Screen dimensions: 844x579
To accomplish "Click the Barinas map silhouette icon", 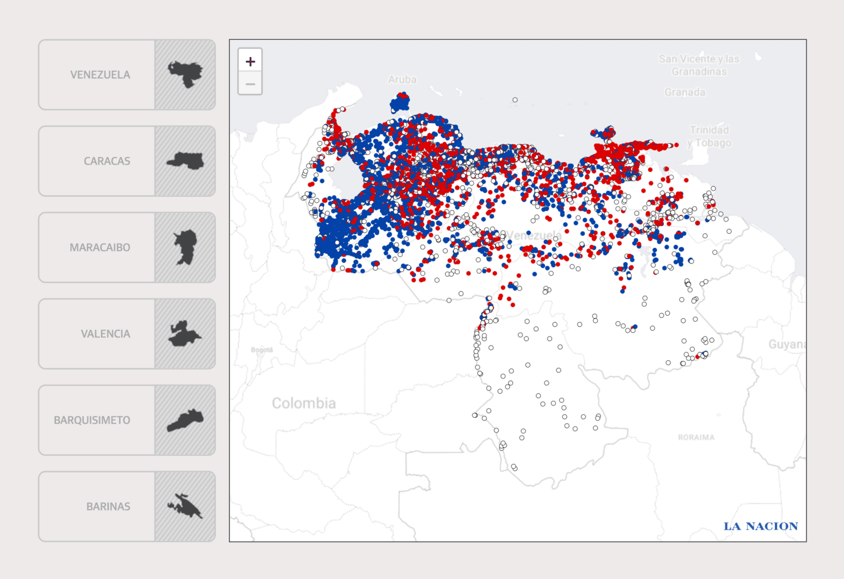I will (x=185, y=506).
